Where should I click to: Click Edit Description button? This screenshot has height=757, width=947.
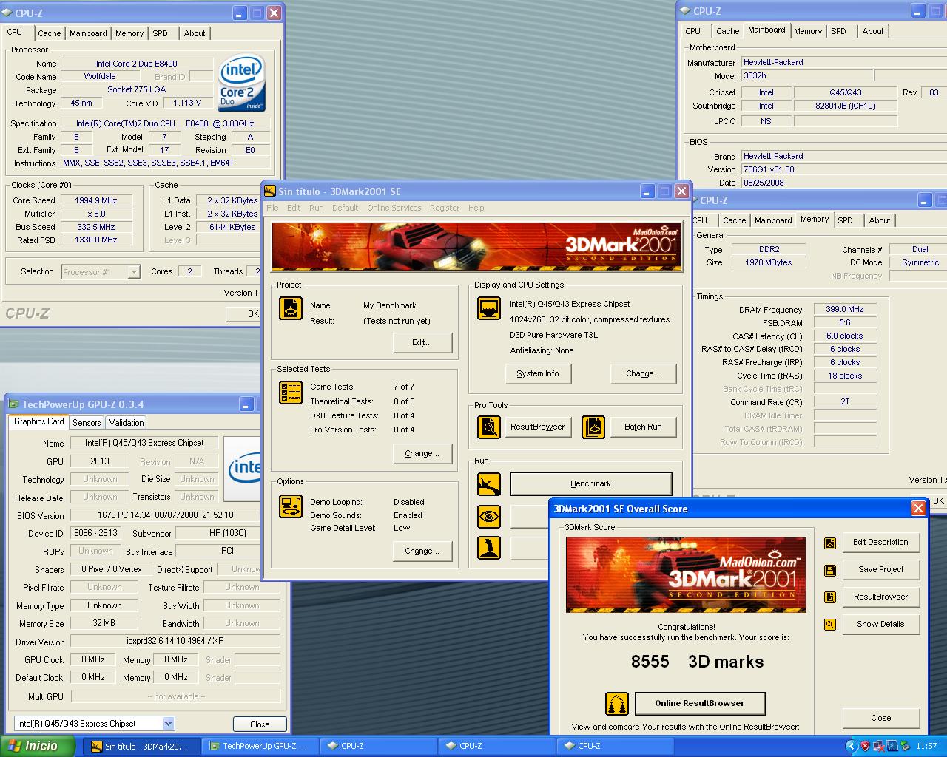[x=880, y=543]
